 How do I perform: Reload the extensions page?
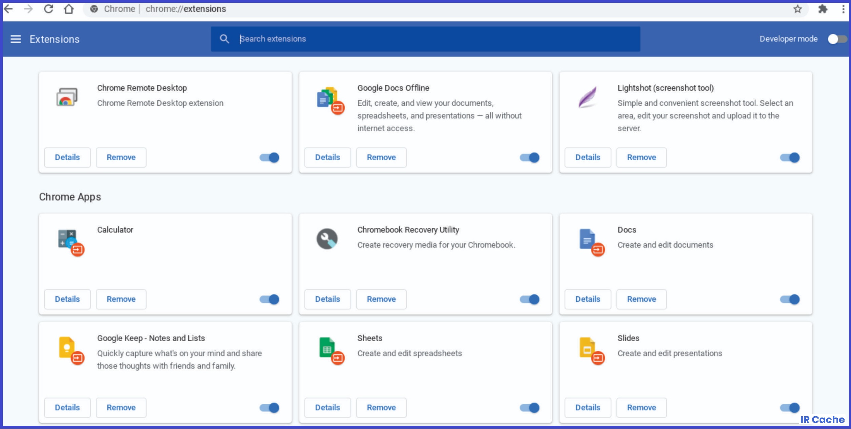[x=49, y=9]
